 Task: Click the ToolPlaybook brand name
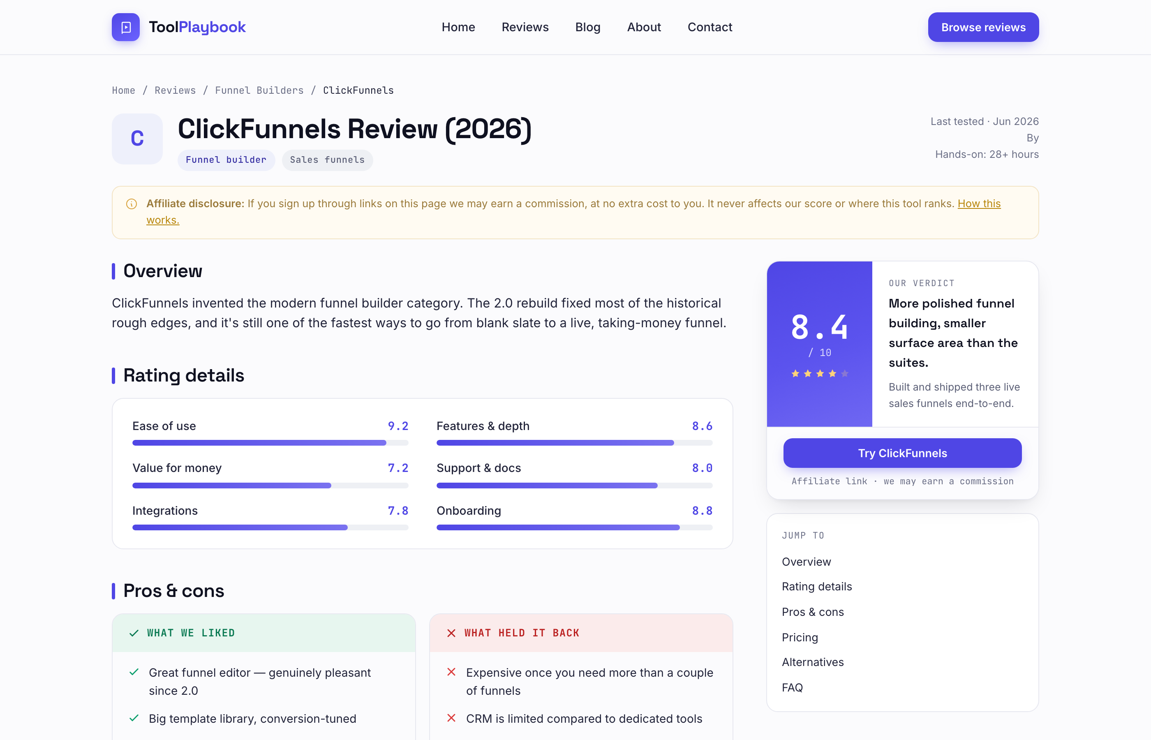coord(197,27)
